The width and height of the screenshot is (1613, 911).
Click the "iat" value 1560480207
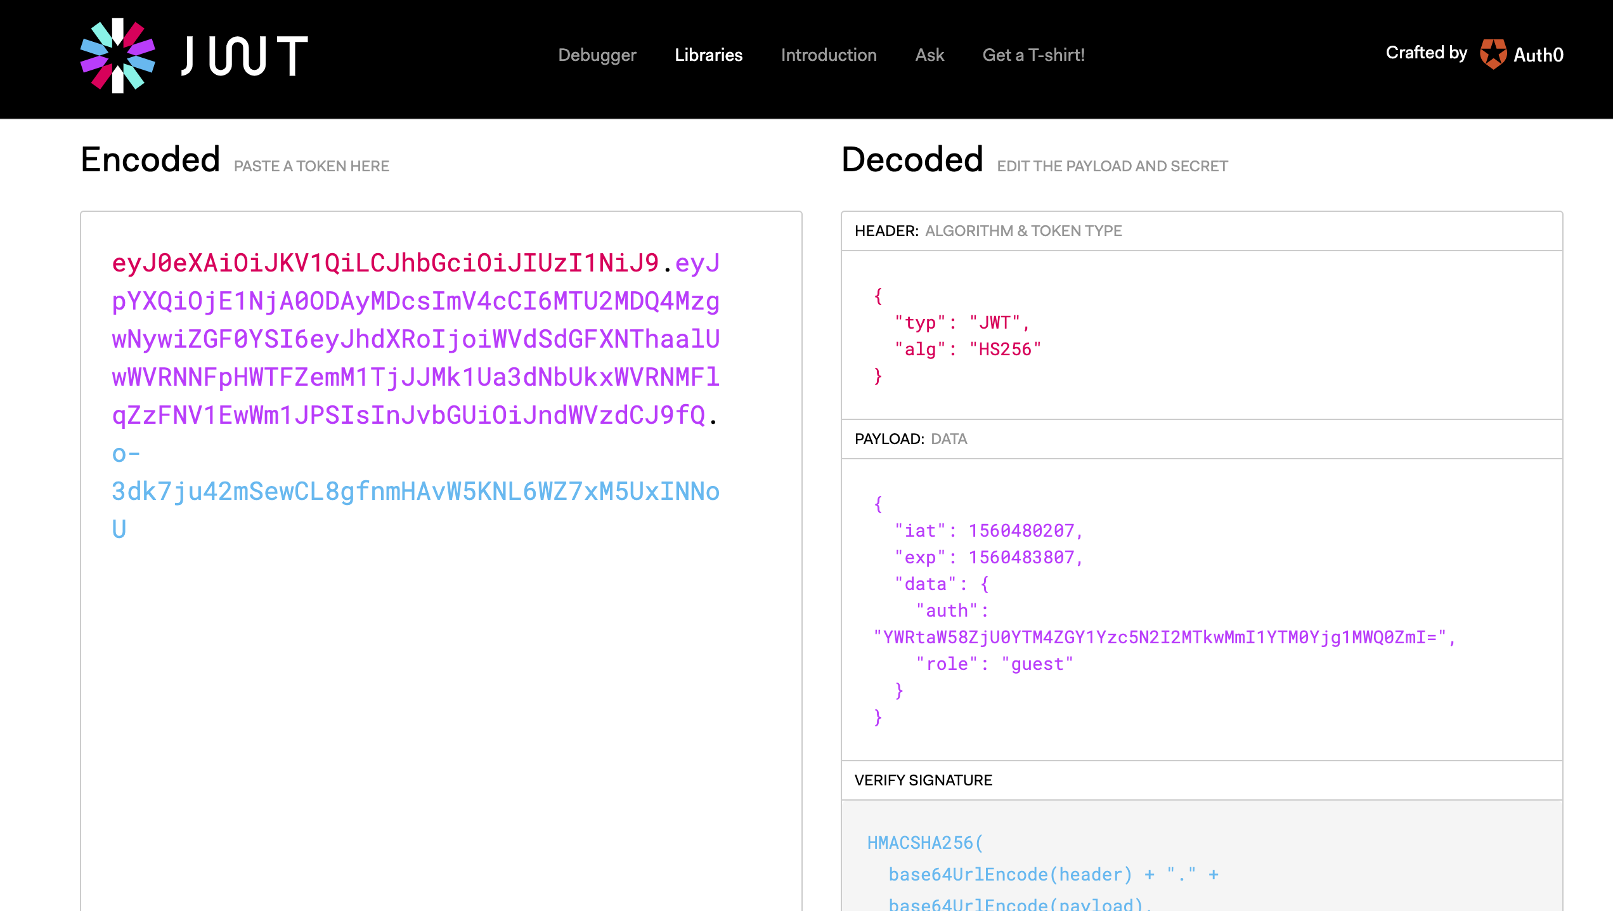1021,531
